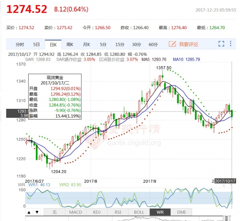Screen dimensions: 240x221
Task: Show the 15分 minute chart
Action: (120, 44)
